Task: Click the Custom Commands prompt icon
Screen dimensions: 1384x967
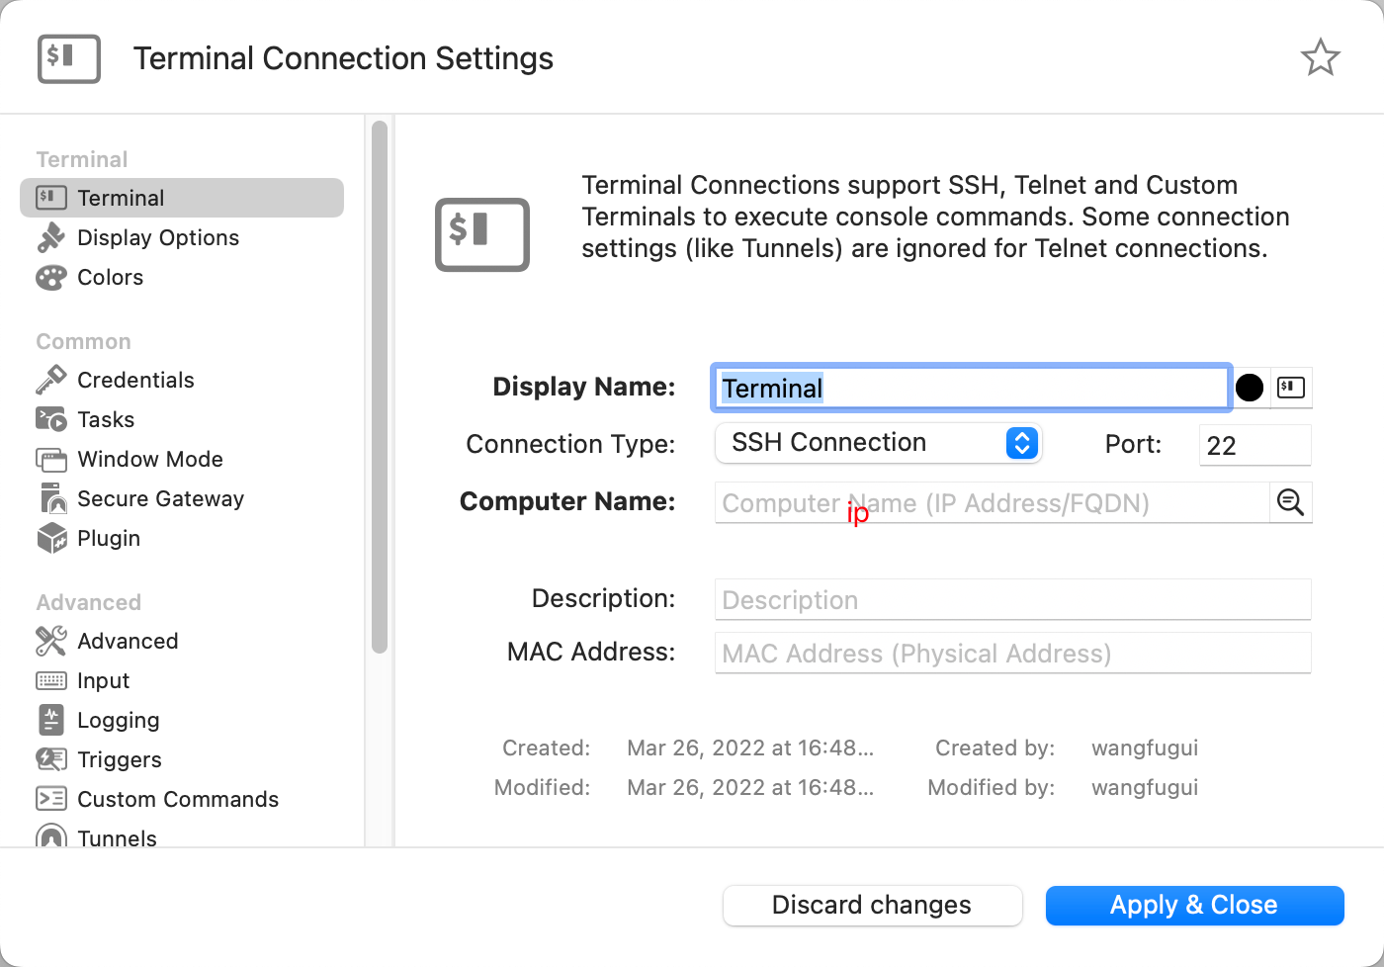Action: 51,799
